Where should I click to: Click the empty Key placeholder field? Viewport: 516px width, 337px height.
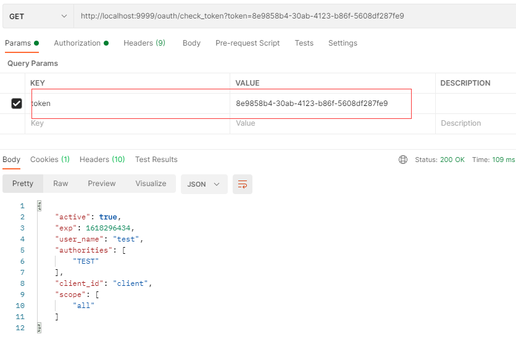coord(127,123)
